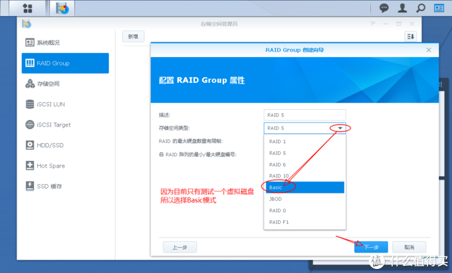Click the search magnifier icon
This screenshot has height=273, width=452.
(x=420, y=9)
